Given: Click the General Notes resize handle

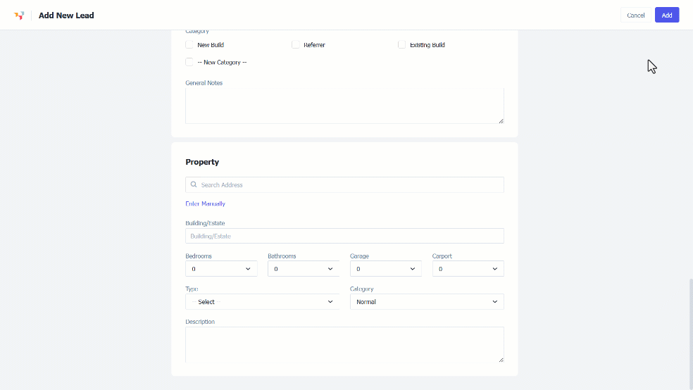Looking at the screenshot, I should tap(501, 120).
